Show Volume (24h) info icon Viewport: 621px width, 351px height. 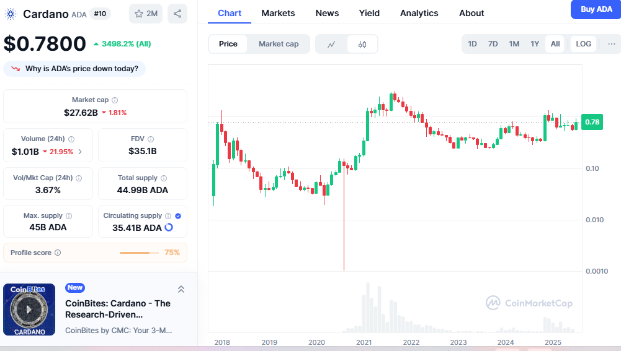tap(71, 139)
